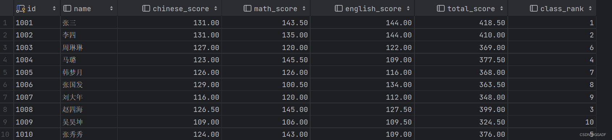Click name cell 周琳琳
The image size is (612, 140).
[89, 48]
